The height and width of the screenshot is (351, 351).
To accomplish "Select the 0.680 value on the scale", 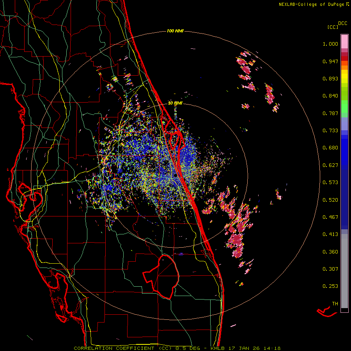I will [330, 148].
